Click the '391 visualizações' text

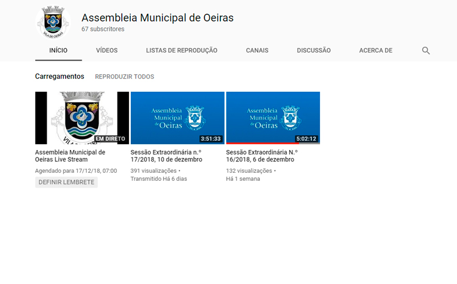(154, 171)
